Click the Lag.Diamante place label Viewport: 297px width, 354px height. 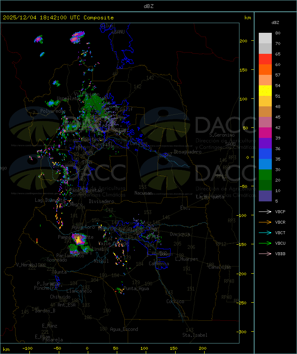50,200
